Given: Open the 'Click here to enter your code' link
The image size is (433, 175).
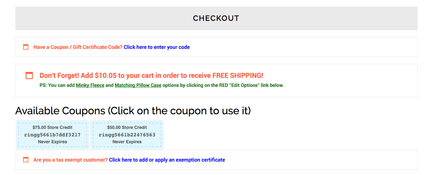Looking at the screenshot, I should [x=157, y=47].
